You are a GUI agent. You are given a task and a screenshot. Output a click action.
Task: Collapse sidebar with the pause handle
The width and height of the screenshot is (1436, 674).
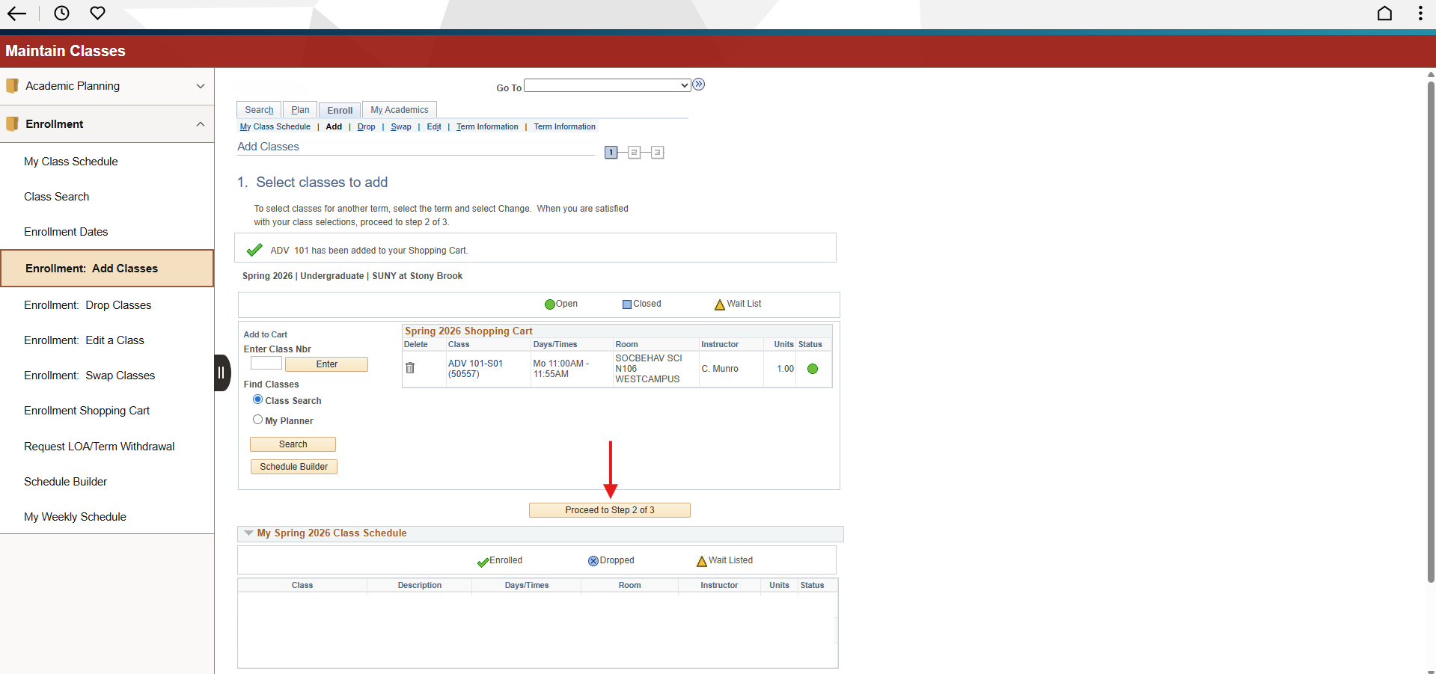[x=221, y=373]
